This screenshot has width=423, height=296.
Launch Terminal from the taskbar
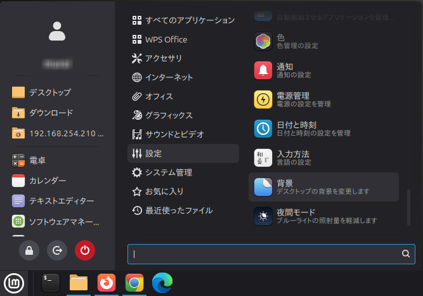(51, 282)
